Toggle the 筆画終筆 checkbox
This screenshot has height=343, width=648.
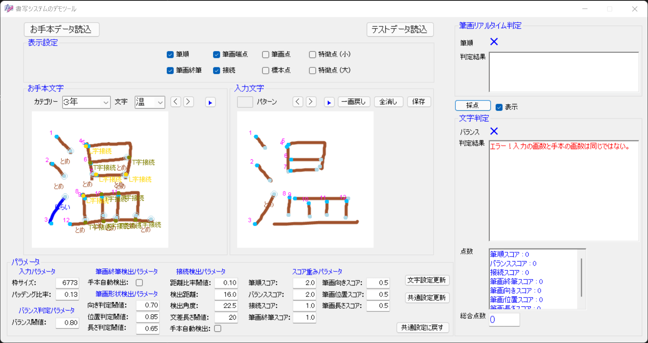coord(170,71)
